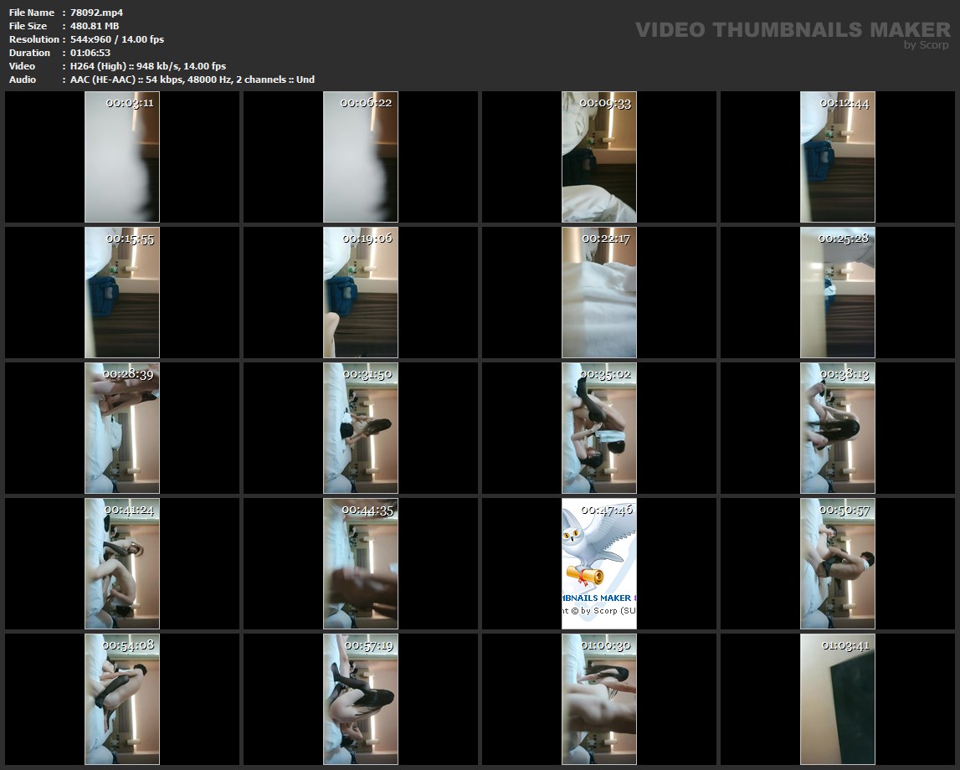Click the VIDEO THUMBNAILS MAKER watermark title
Image resolution: width=960 pixels, height=770 pixels.
pos(792,30)
